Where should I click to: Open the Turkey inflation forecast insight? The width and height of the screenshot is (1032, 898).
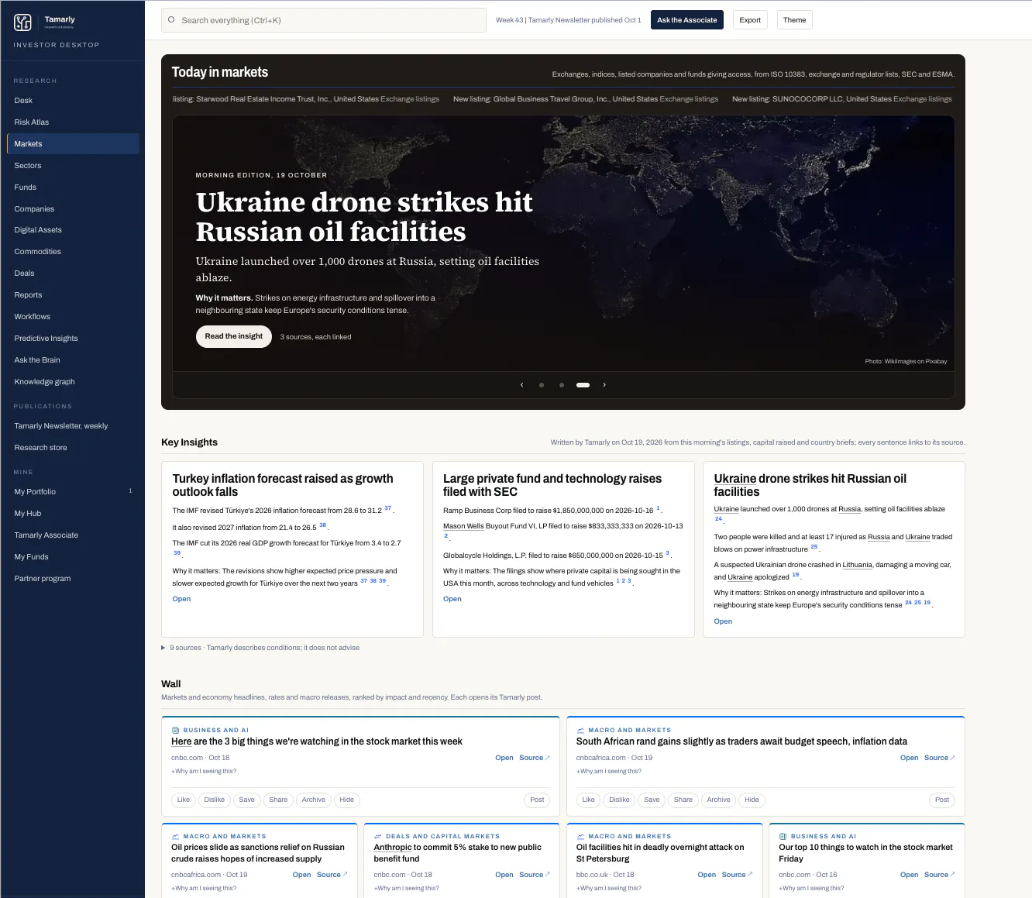(181, 599)
